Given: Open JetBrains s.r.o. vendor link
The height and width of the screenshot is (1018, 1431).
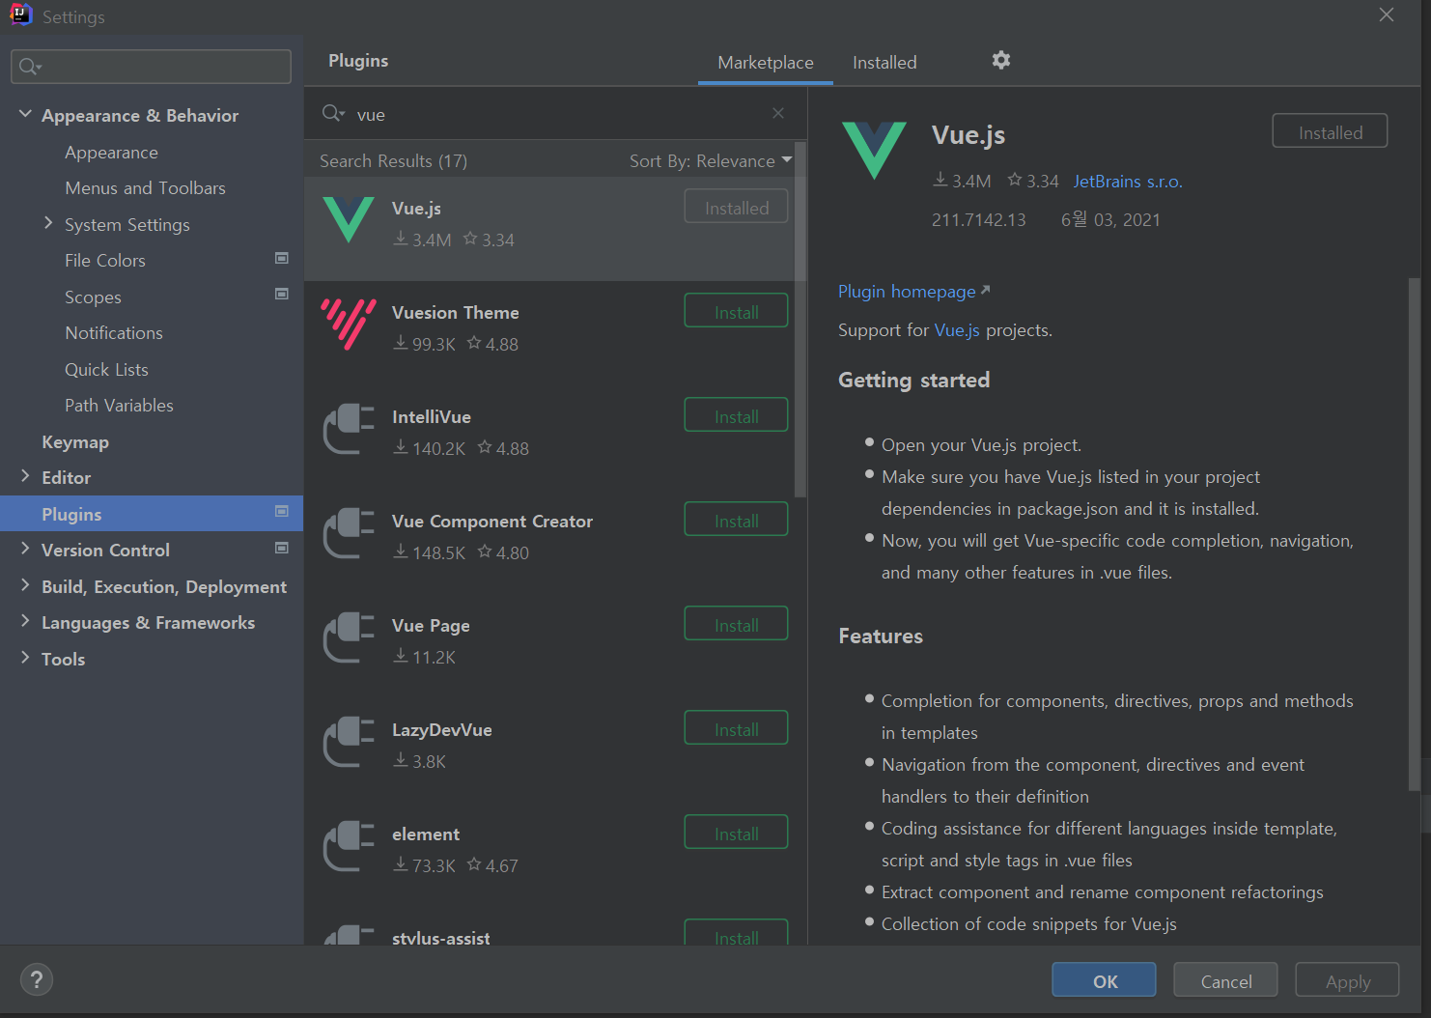Looking at the screenshot, I should 1128,182.
